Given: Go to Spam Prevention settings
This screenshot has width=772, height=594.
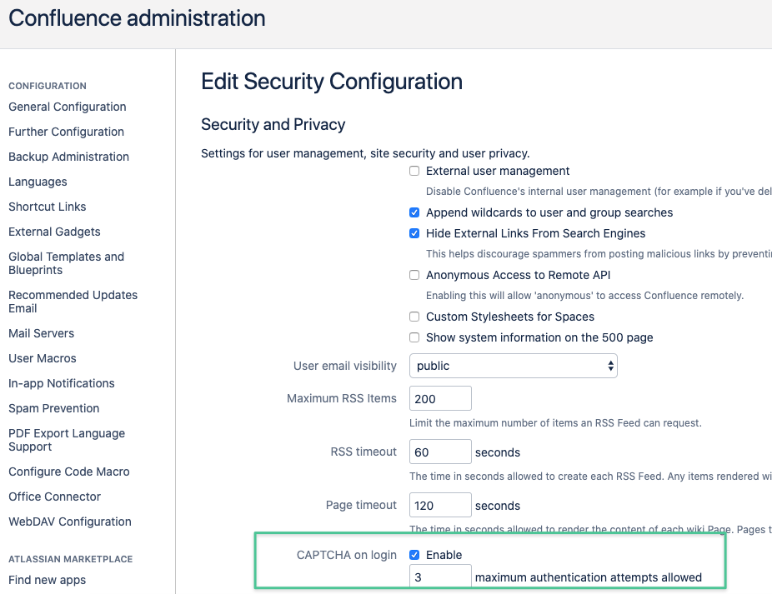Looking at the screenshot, I should pos(53,408).
